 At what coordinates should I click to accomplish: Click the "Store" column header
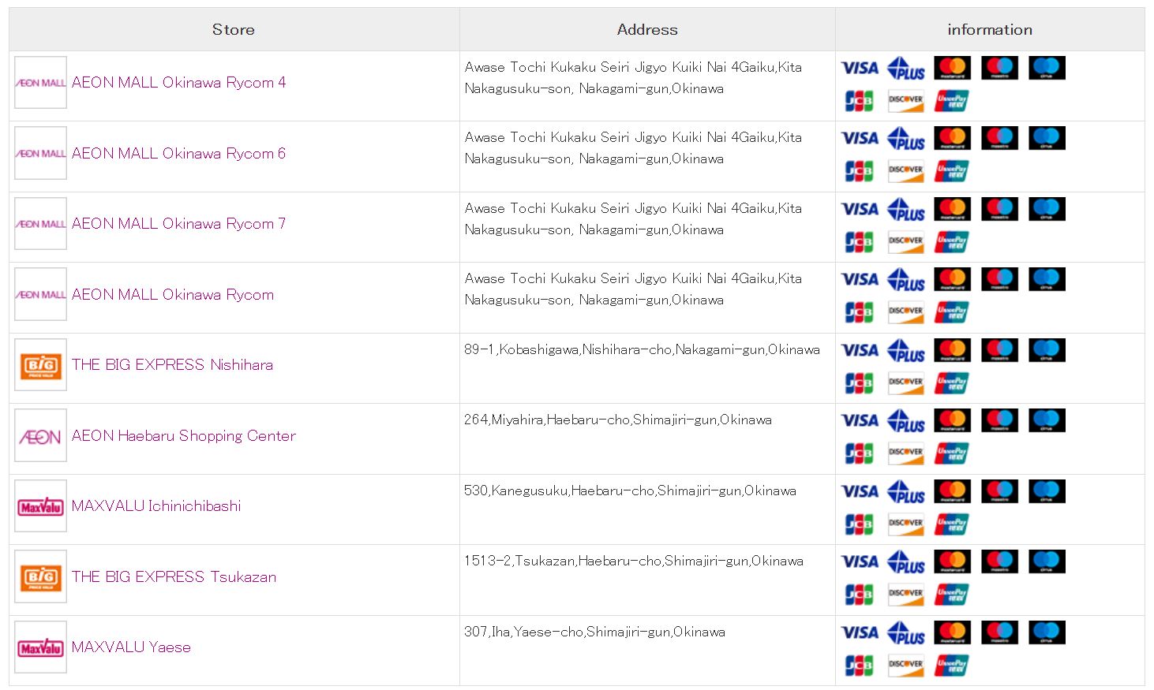234,29
